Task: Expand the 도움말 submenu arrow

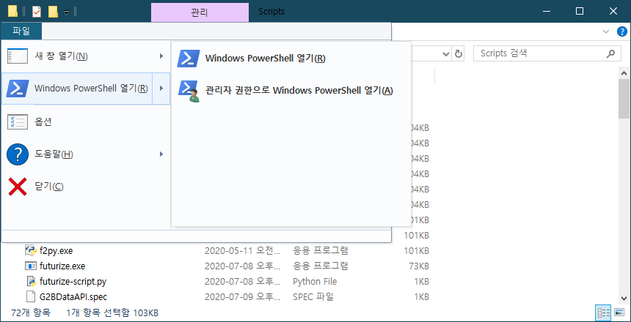Action: 161,154
